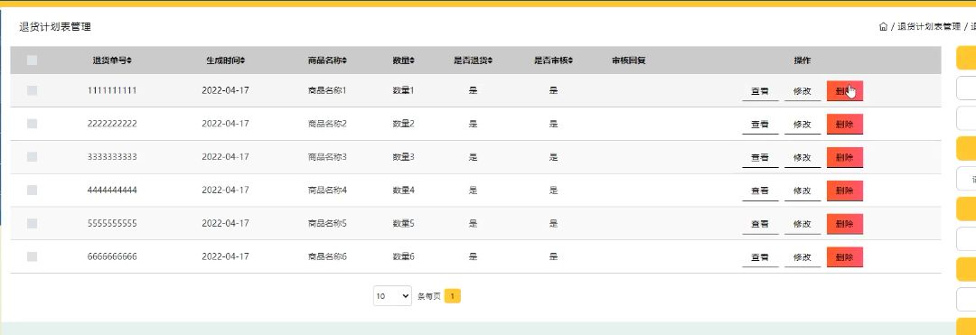Click 2022-04-17 date in 6666666666 row

pyautogui.click(x=225, y=256)
